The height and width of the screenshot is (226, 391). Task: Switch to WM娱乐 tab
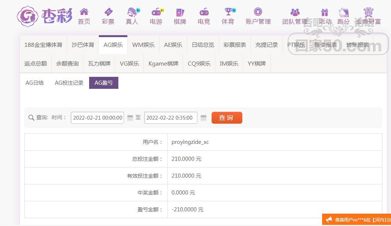click(143, 45)
